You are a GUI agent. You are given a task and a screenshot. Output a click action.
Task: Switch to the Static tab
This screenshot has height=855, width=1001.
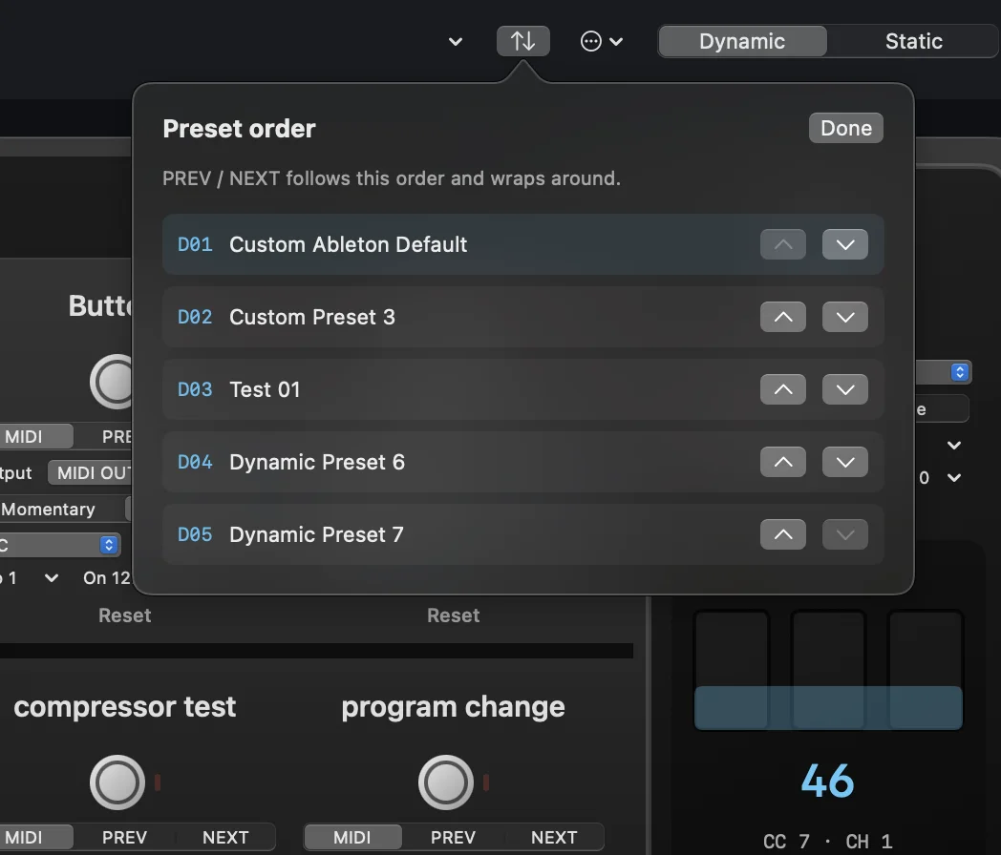point(913,41)
